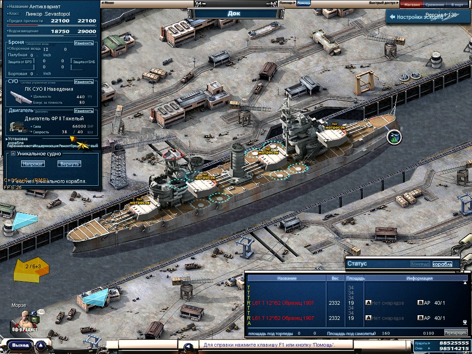
Task: Click Модернизация under Установка корабля
Action: click(x=46, y=146)
